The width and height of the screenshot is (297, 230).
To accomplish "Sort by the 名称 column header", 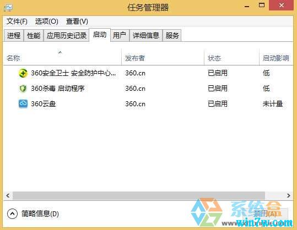I will coord(62,57).
